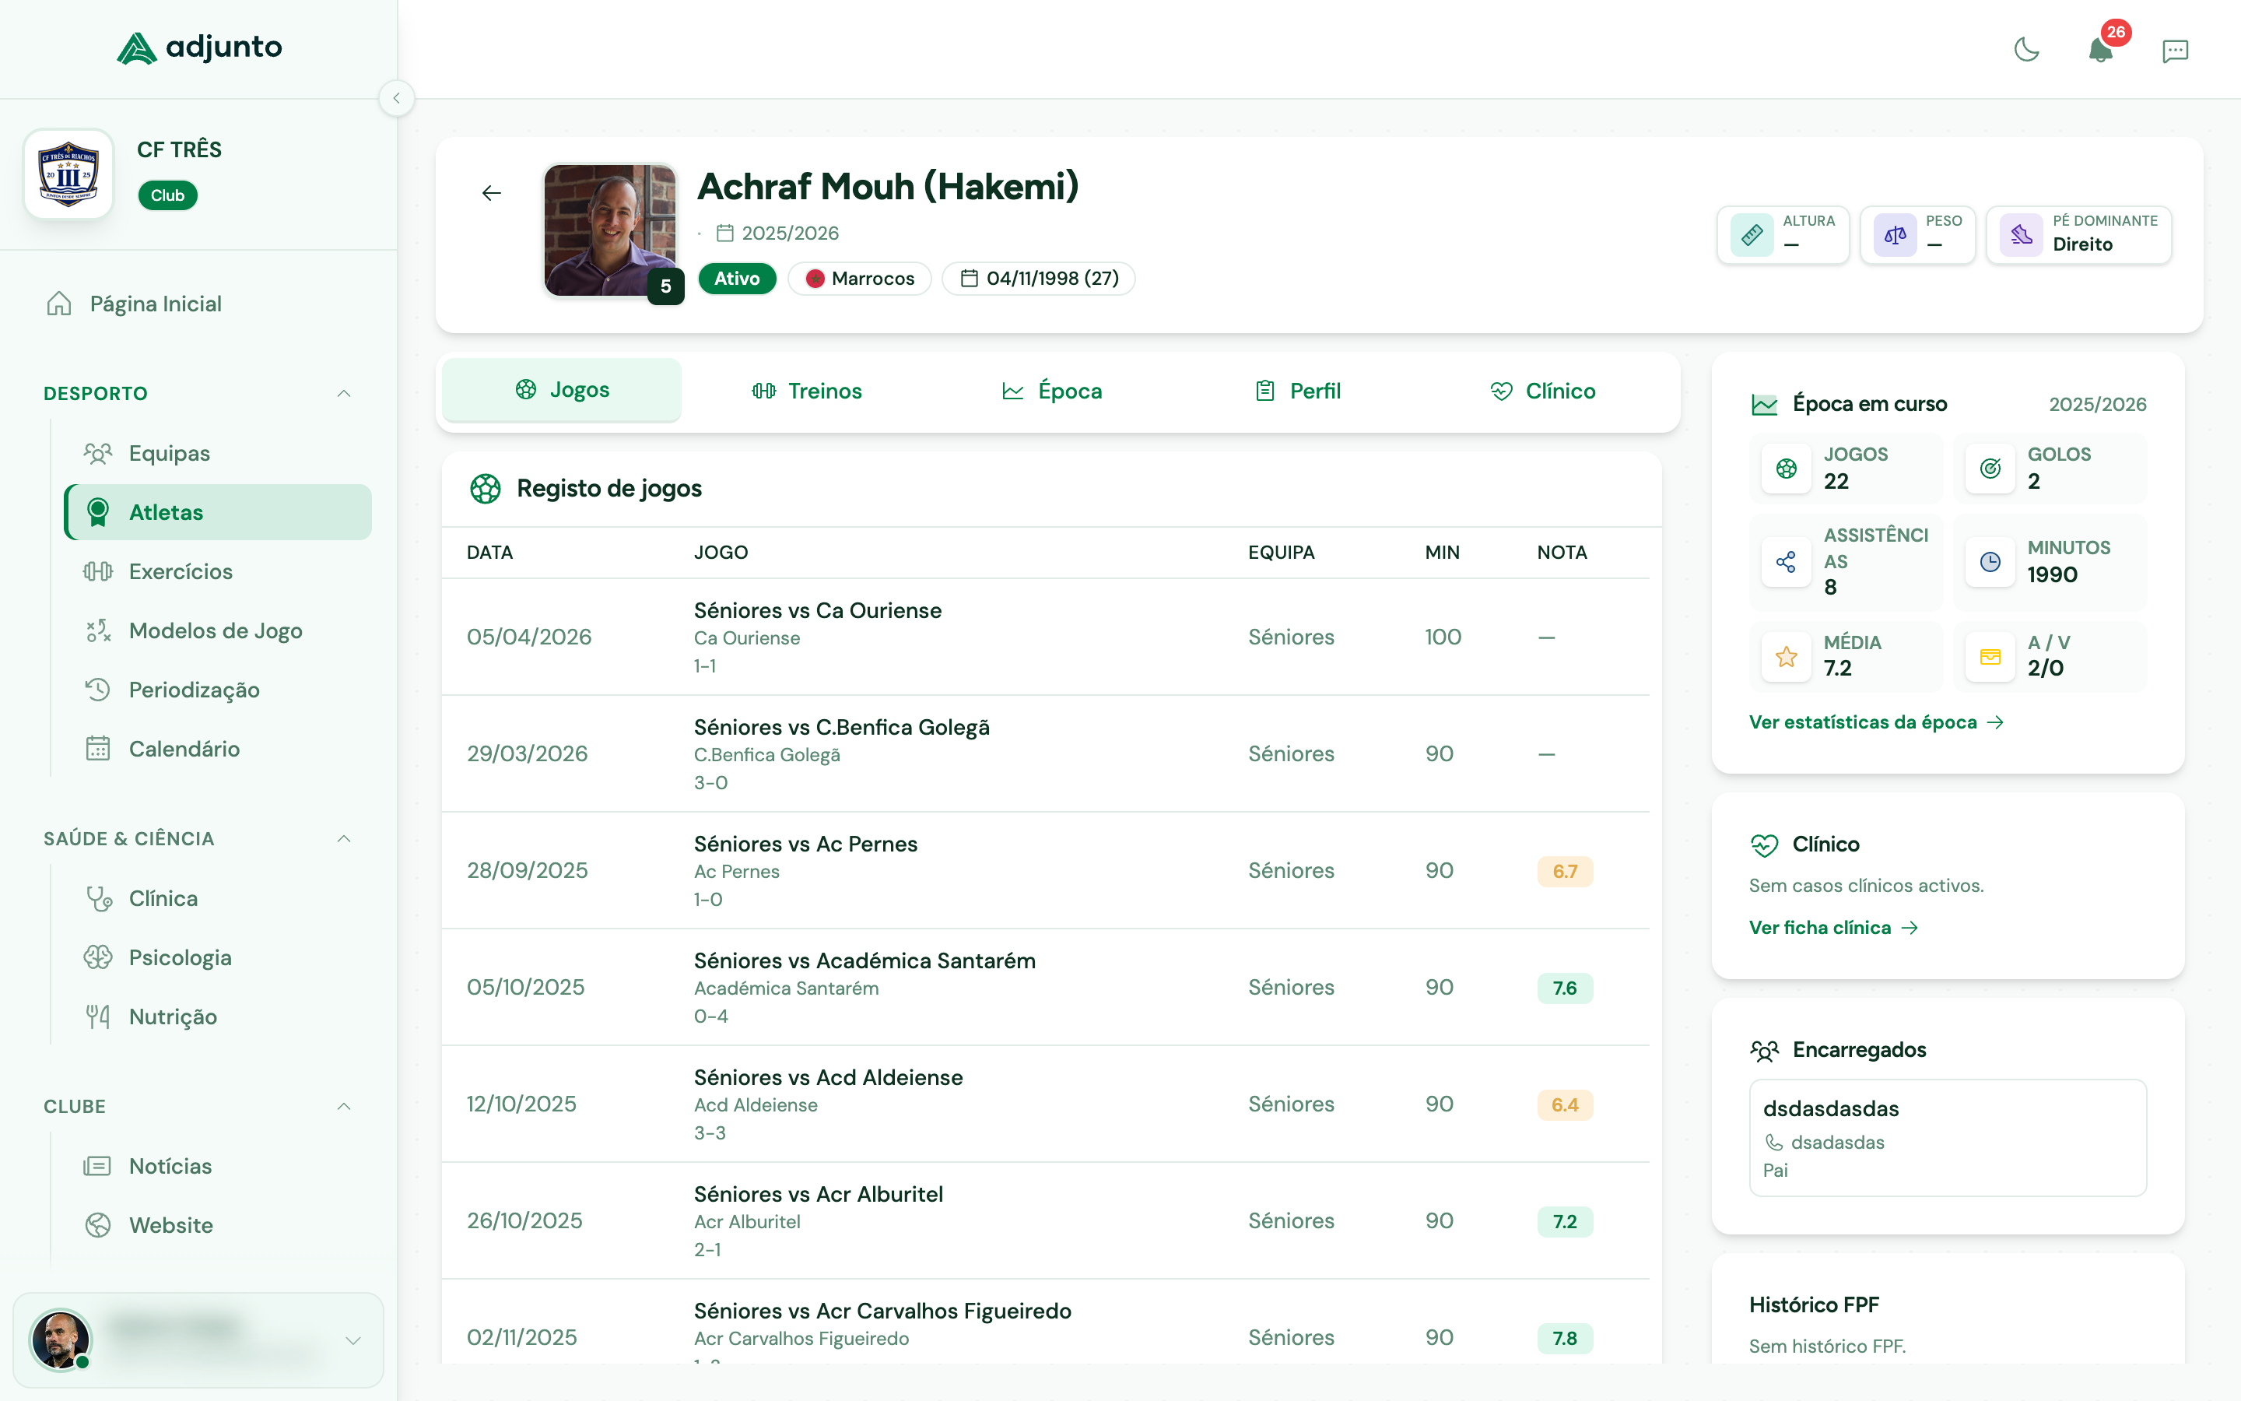Open Modelos de Jogo in the sidebar
The image size is (2241, 1401).
pos(215,630)
